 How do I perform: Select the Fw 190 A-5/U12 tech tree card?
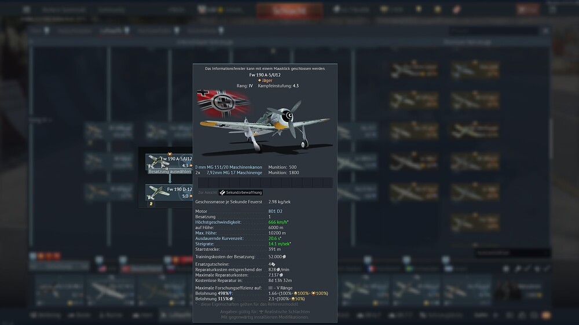(169, 161)
